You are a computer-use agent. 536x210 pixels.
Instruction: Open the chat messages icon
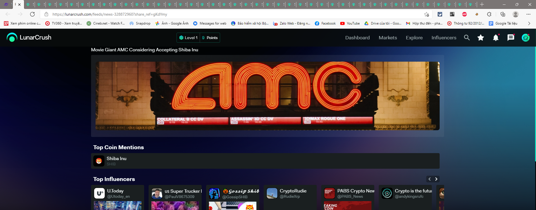tap(511, 38)
